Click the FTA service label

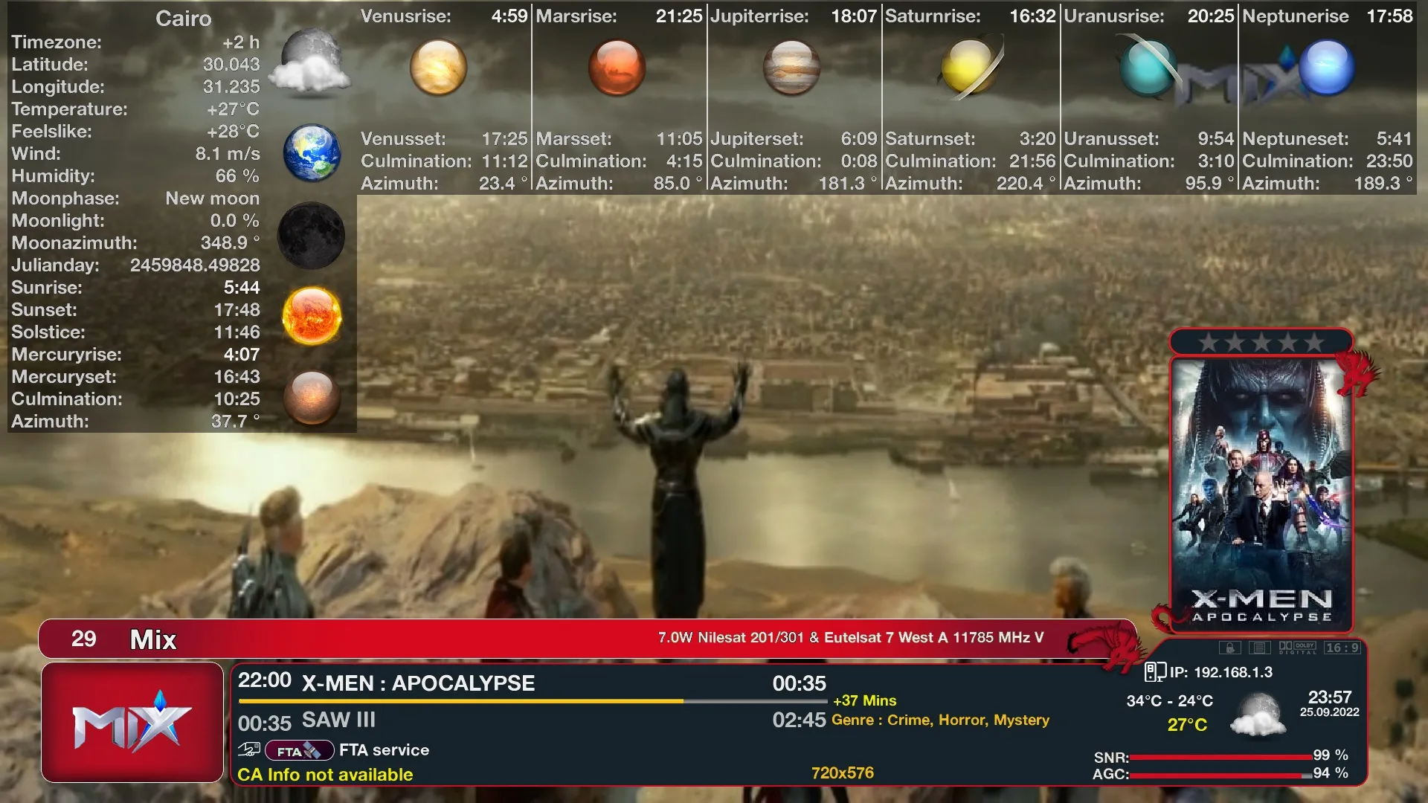point(384,750)
